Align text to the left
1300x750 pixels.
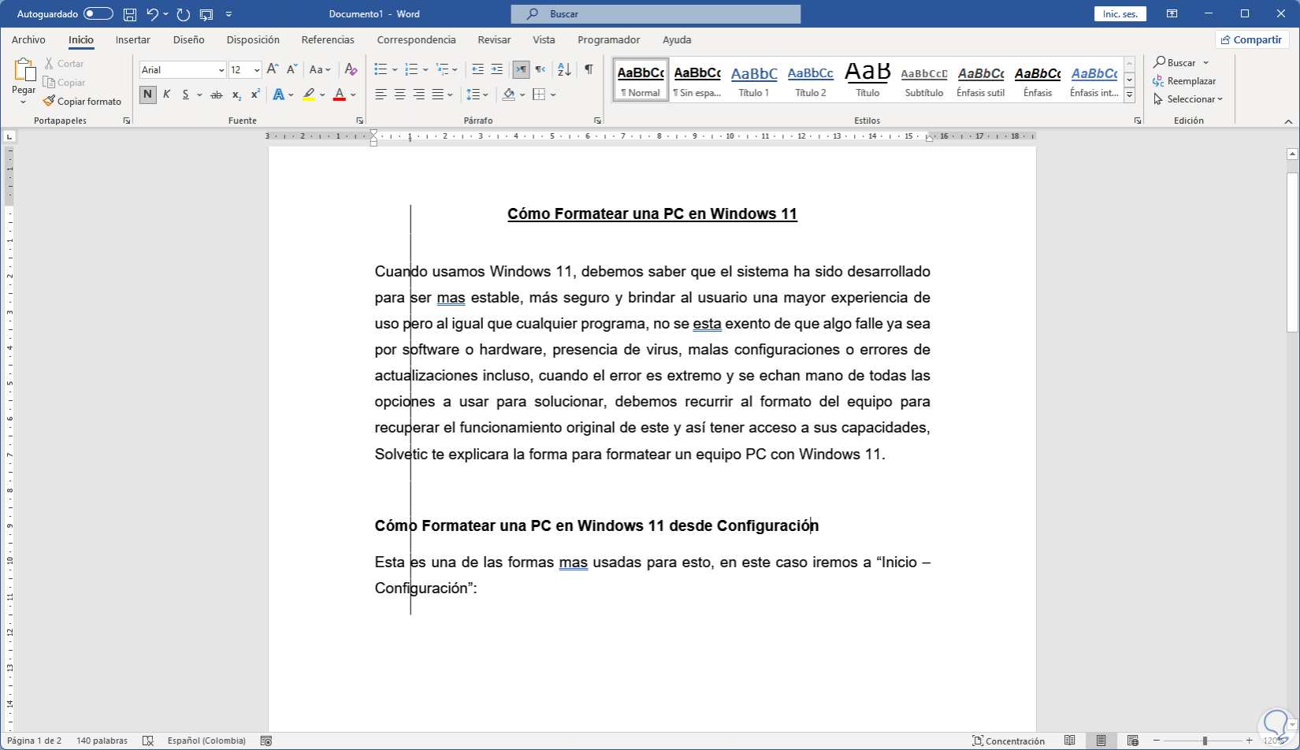(x=381, y=95)
